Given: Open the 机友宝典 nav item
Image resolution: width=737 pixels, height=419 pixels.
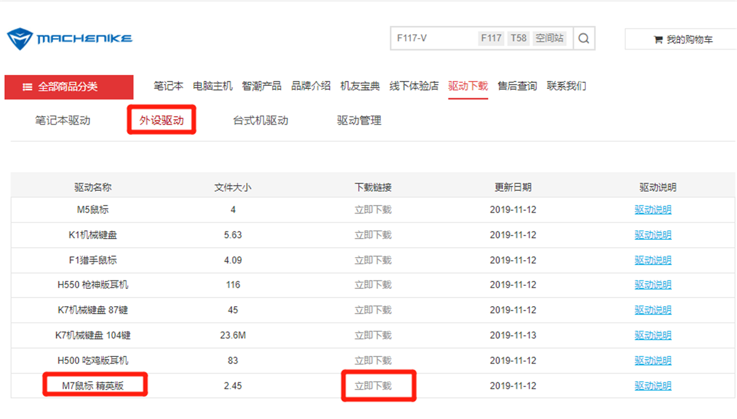Looking at the screenshot, I should pos(360,86).
